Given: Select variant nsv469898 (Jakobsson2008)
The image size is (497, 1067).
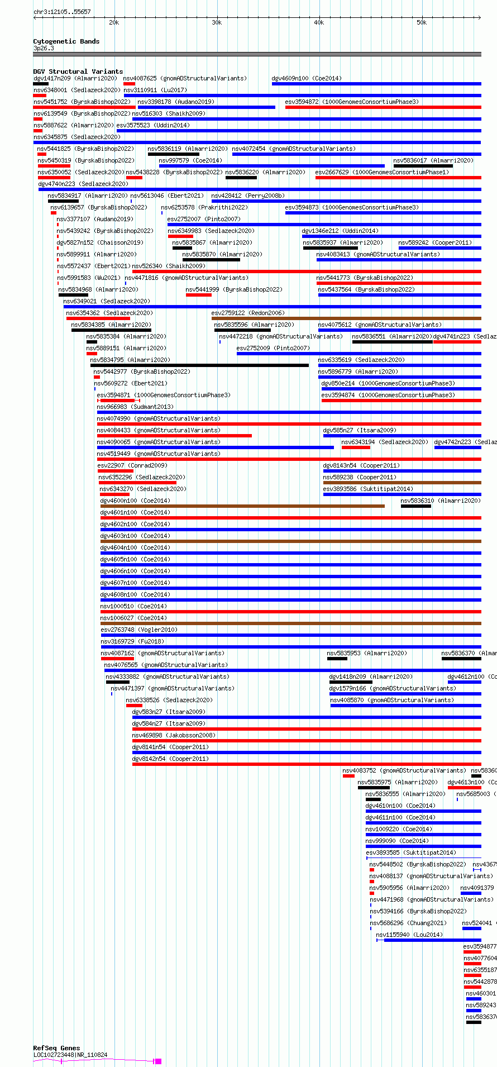Looking at the screenshot, I should click(174, 735).
